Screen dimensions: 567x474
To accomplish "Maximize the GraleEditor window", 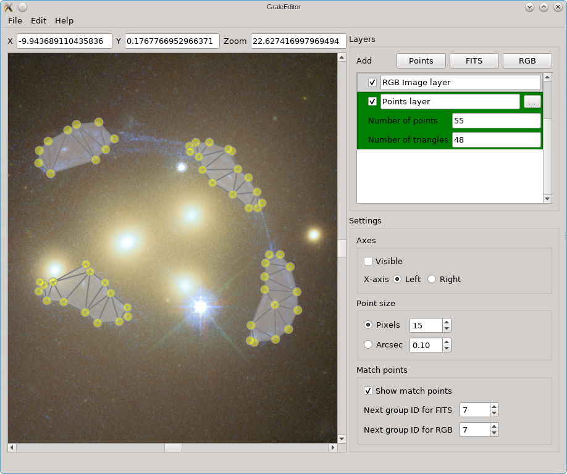I will (x=544, y=7).
